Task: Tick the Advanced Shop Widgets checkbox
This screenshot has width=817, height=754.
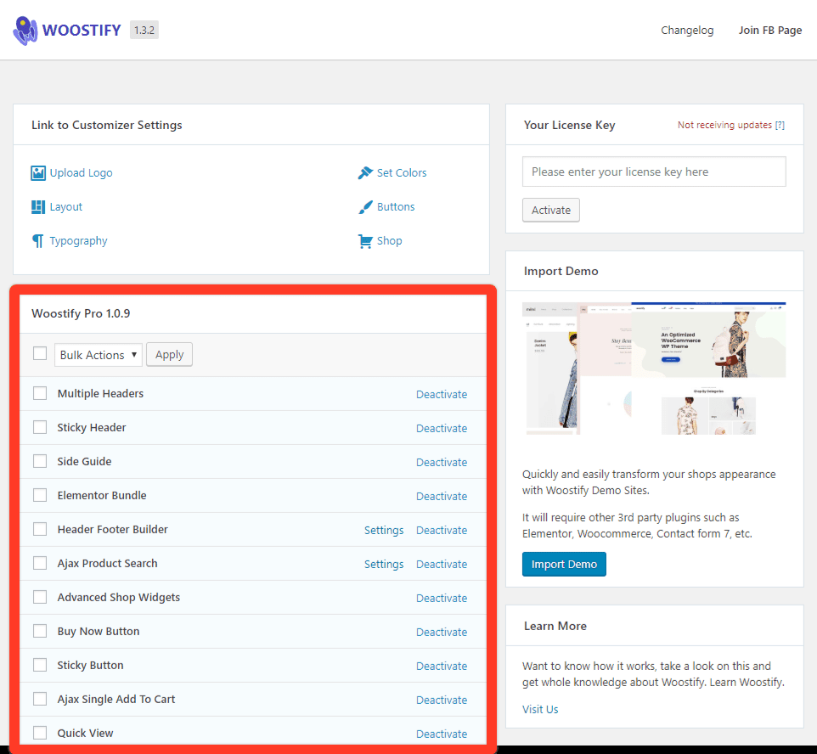Action: pyautogui.click(x=40, y=597)
